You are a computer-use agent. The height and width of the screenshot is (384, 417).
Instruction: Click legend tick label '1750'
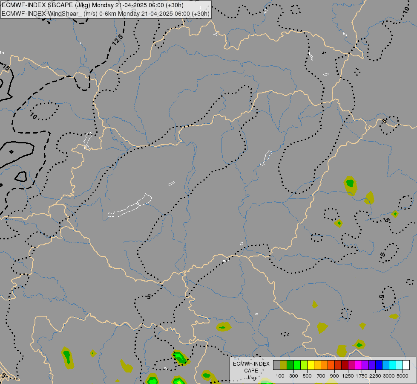(x=362, y=376)
